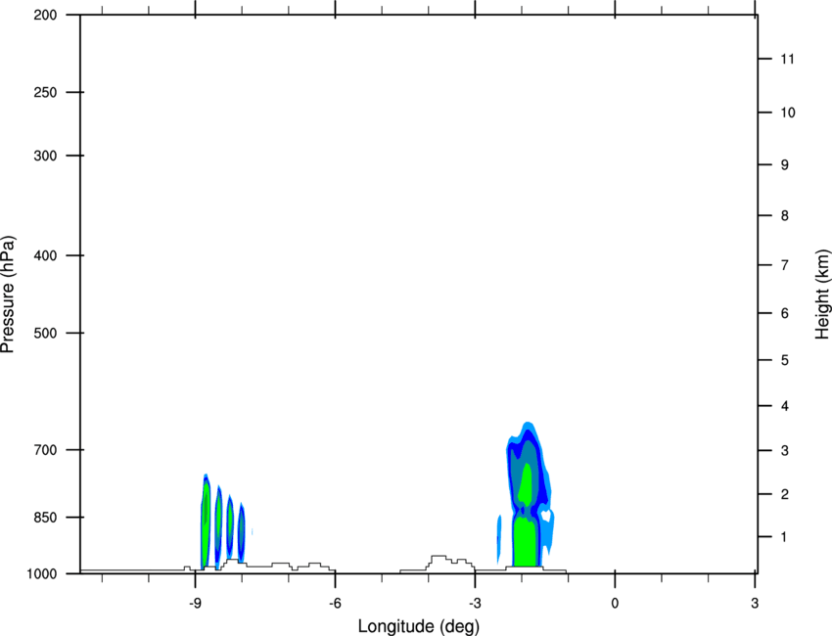Click the longitude label -3
This screenshot has width=832, height=636.
pos(475,604)
